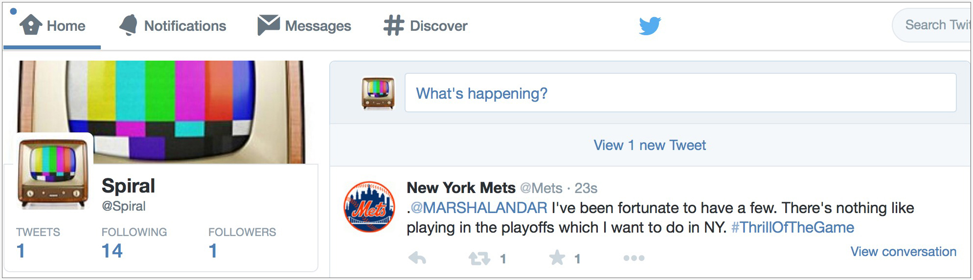Click the Discover hashtag icon
This screenshot has height=280, width=973.
[394, 25]
